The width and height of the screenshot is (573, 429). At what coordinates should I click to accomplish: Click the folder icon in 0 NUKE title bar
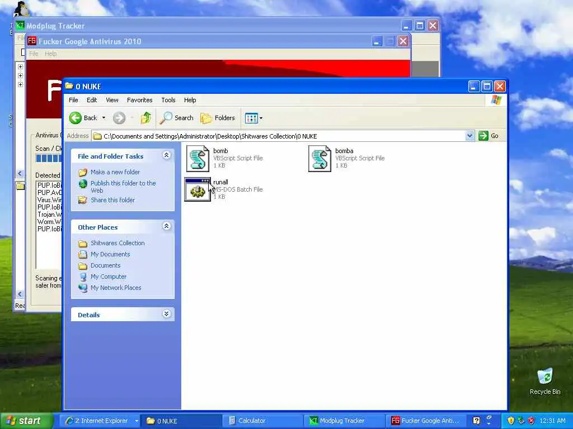[x=69, y=86]
